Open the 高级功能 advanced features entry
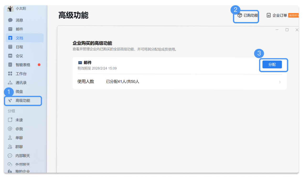Image resolution: width=305 pixels, height=177 pixels. [x=23, y=101]
